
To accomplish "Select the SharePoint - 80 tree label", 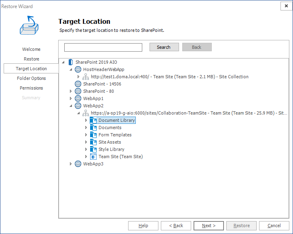I will click(x=99, y=91).
